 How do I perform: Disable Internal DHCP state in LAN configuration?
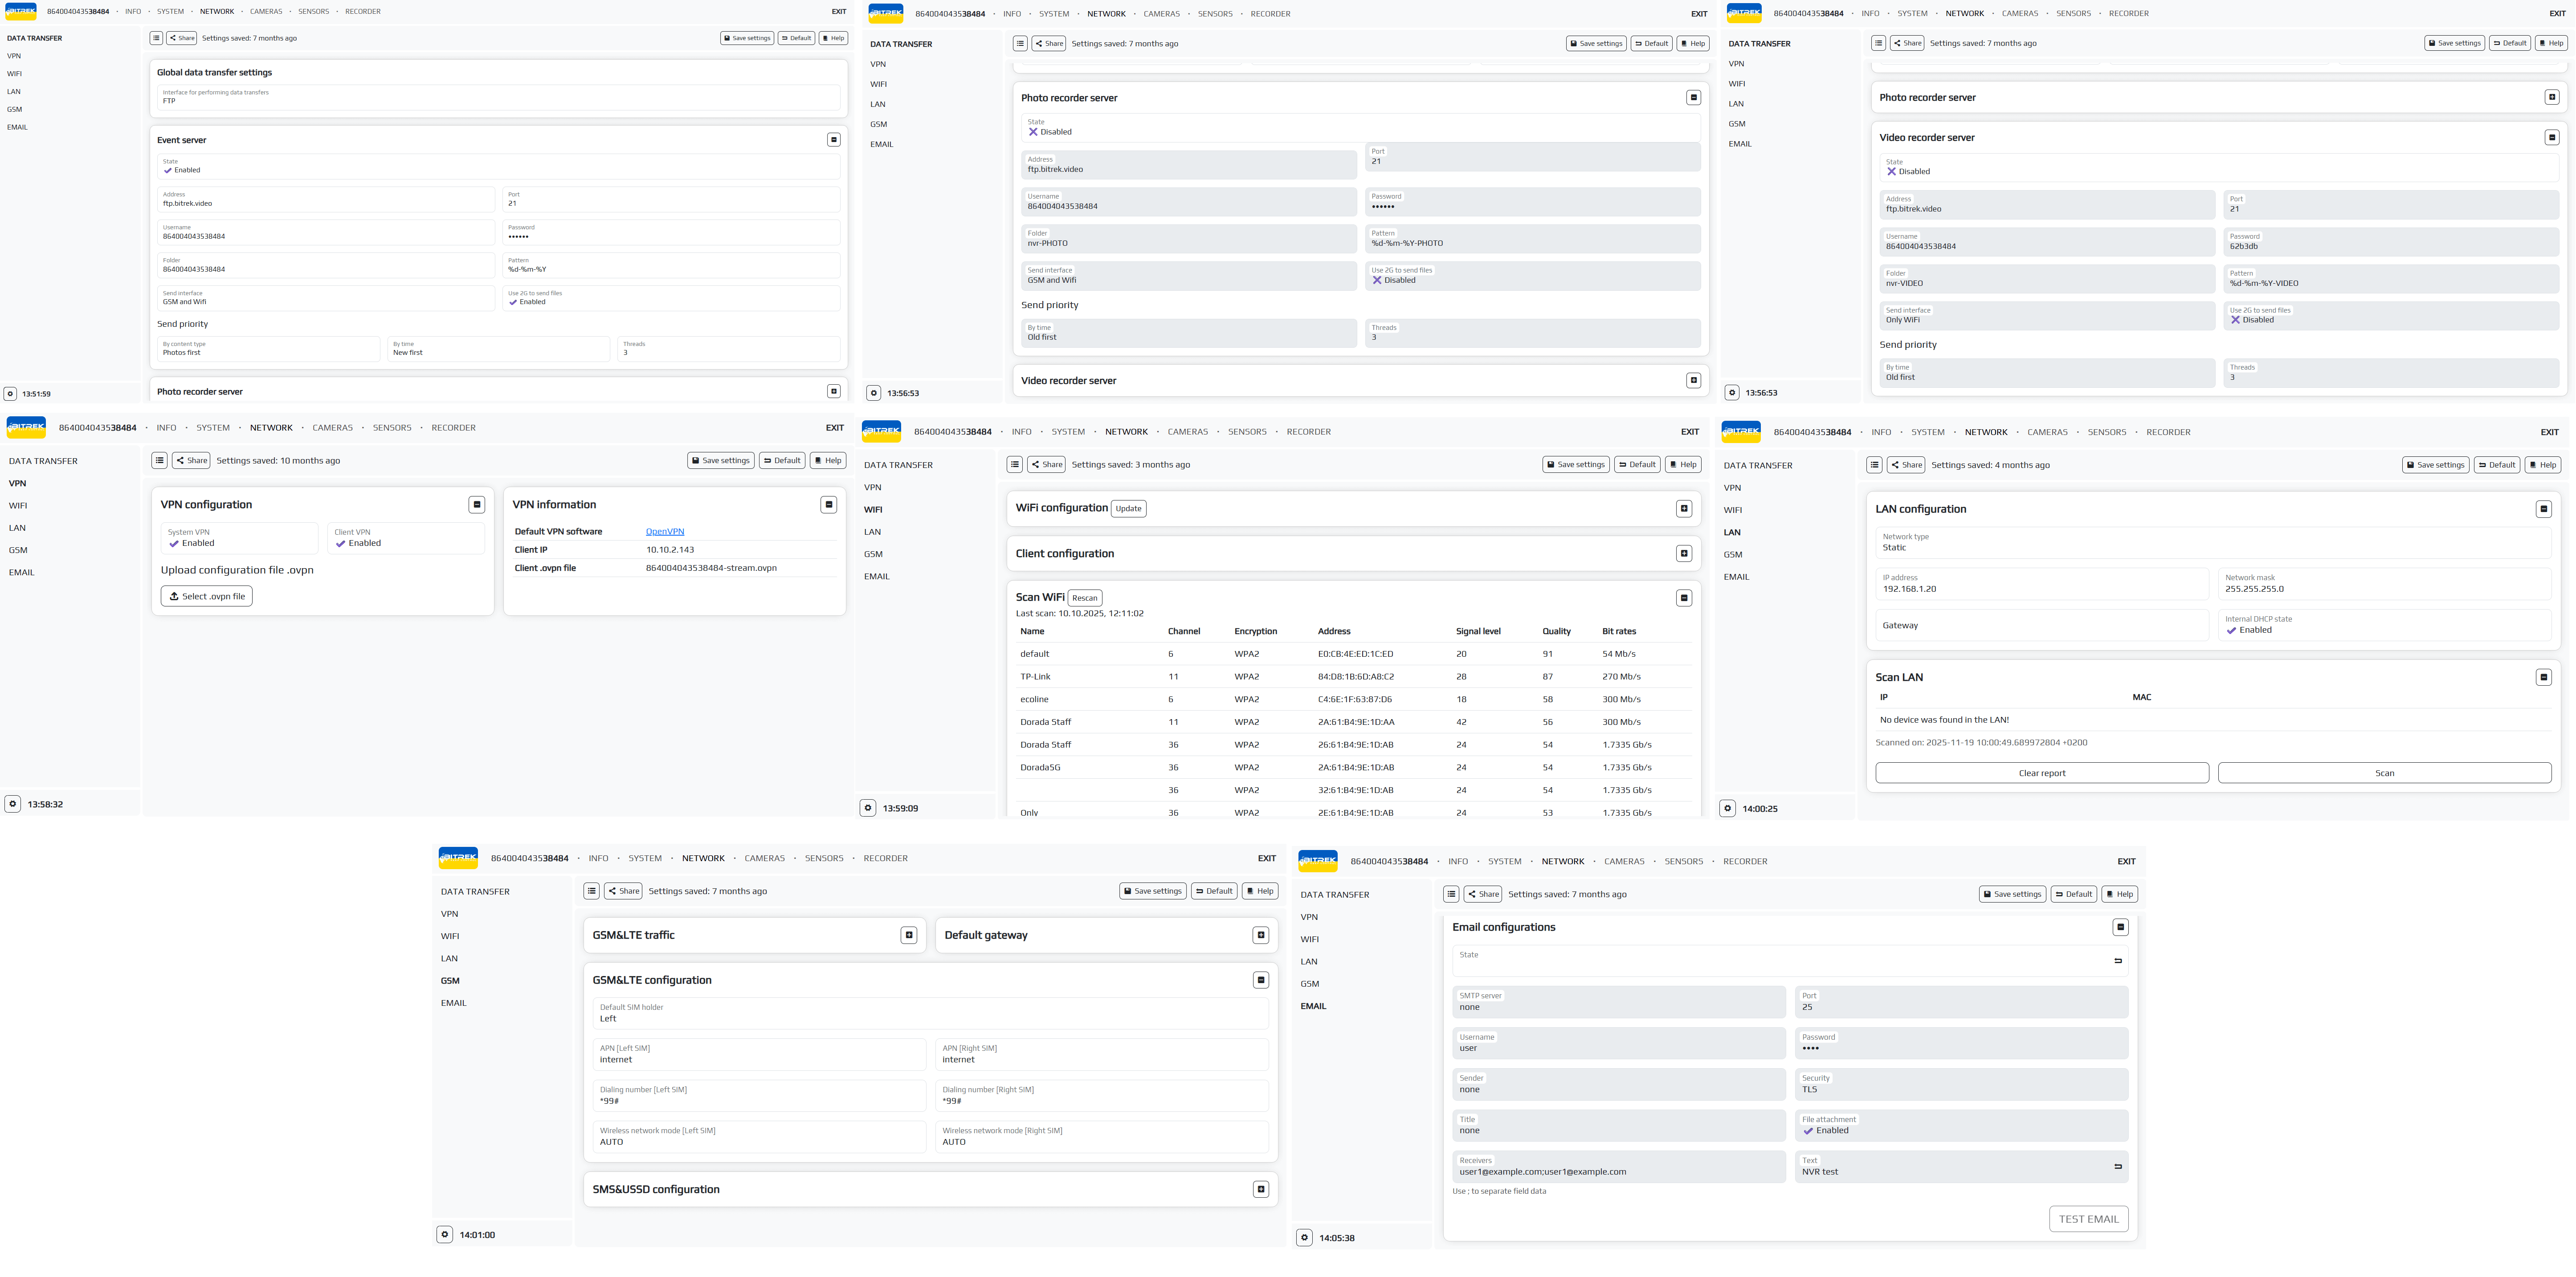point(2231,630)
